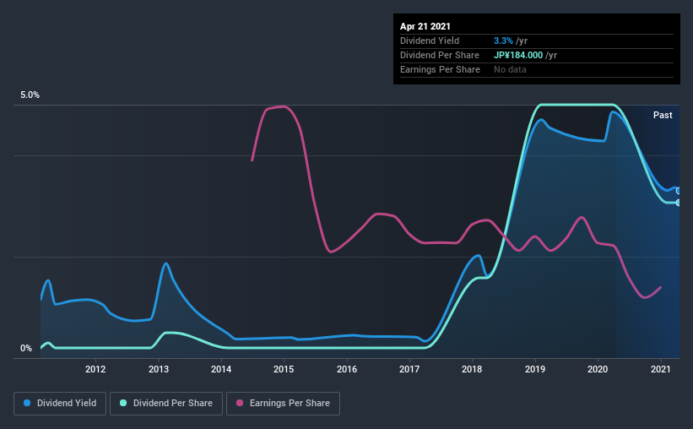Click the 2017 x-axis label

point(409,369)
